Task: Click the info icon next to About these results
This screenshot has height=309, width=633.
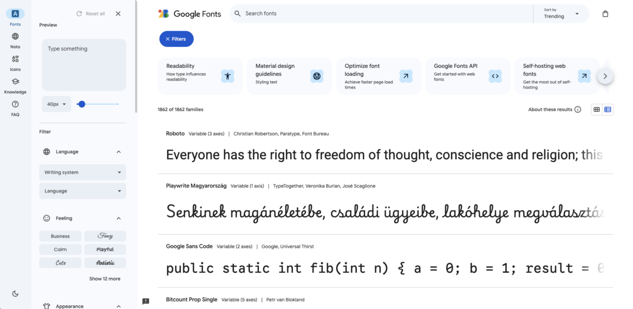Action: point(578,109)
